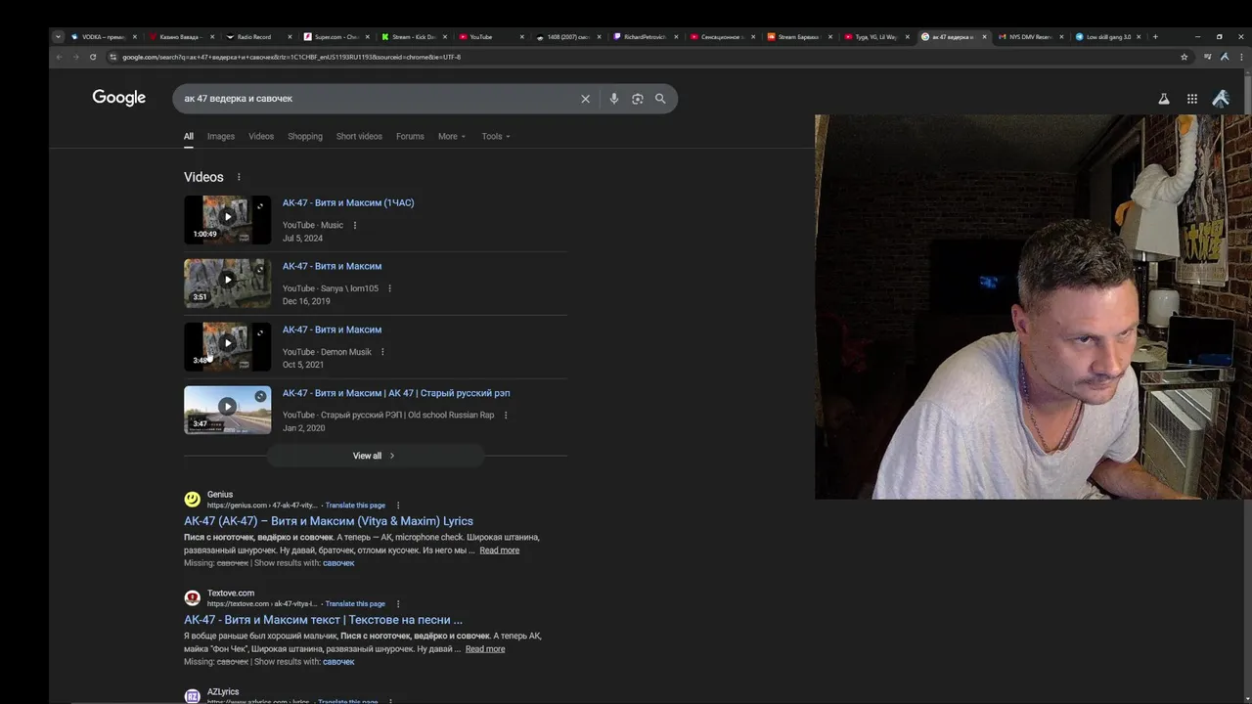Select the Forums search tab
This screenshot has width=1252, height=704.
[x=410, y=136]
